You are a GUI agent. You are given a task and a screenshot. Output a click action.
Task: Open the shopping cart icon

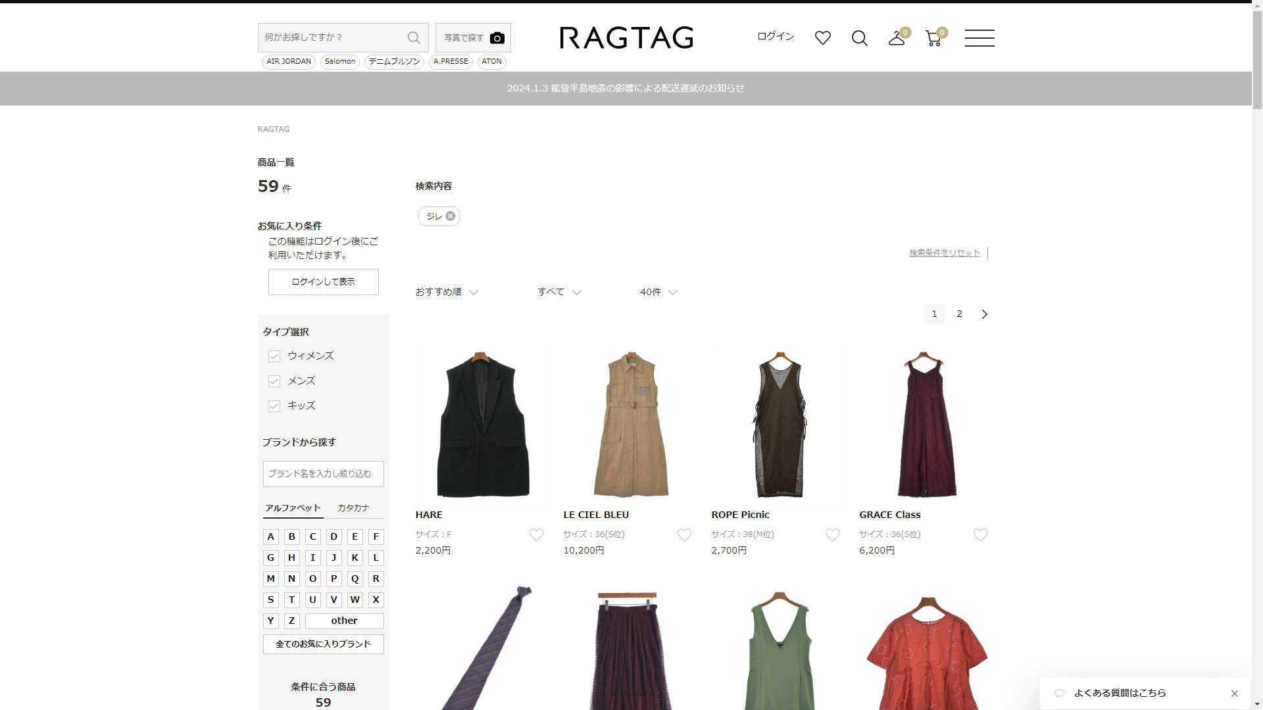pyautogui.click(x=933, y=39)
